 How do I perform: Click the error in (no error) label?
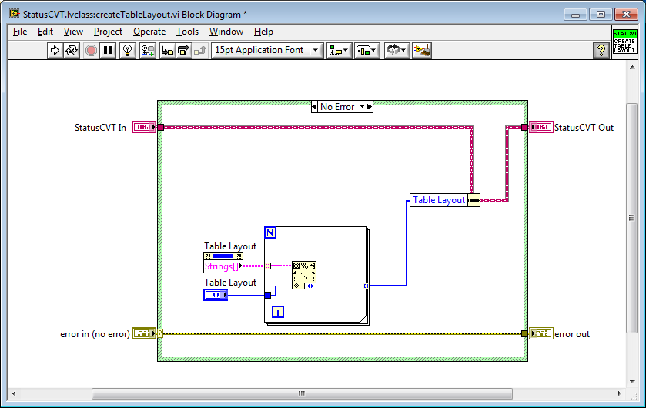[x=95, y=334]
